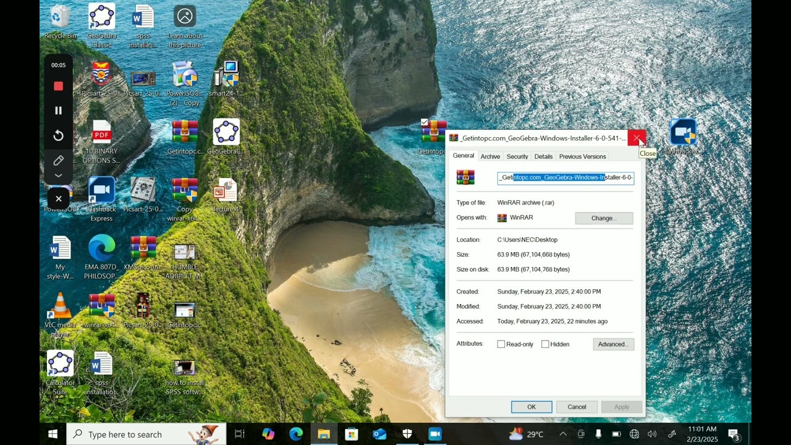Open Outlook from the taskbar
This screenshot has width=791, height=445.
[379, 434]
